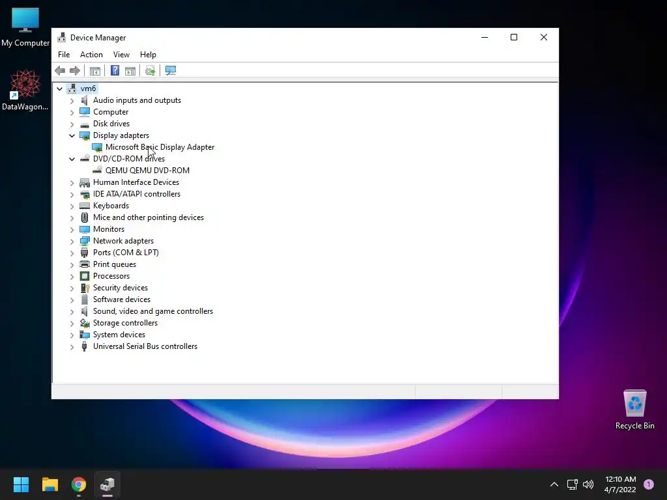Open the Windows Start button

(x=21, y=484)
